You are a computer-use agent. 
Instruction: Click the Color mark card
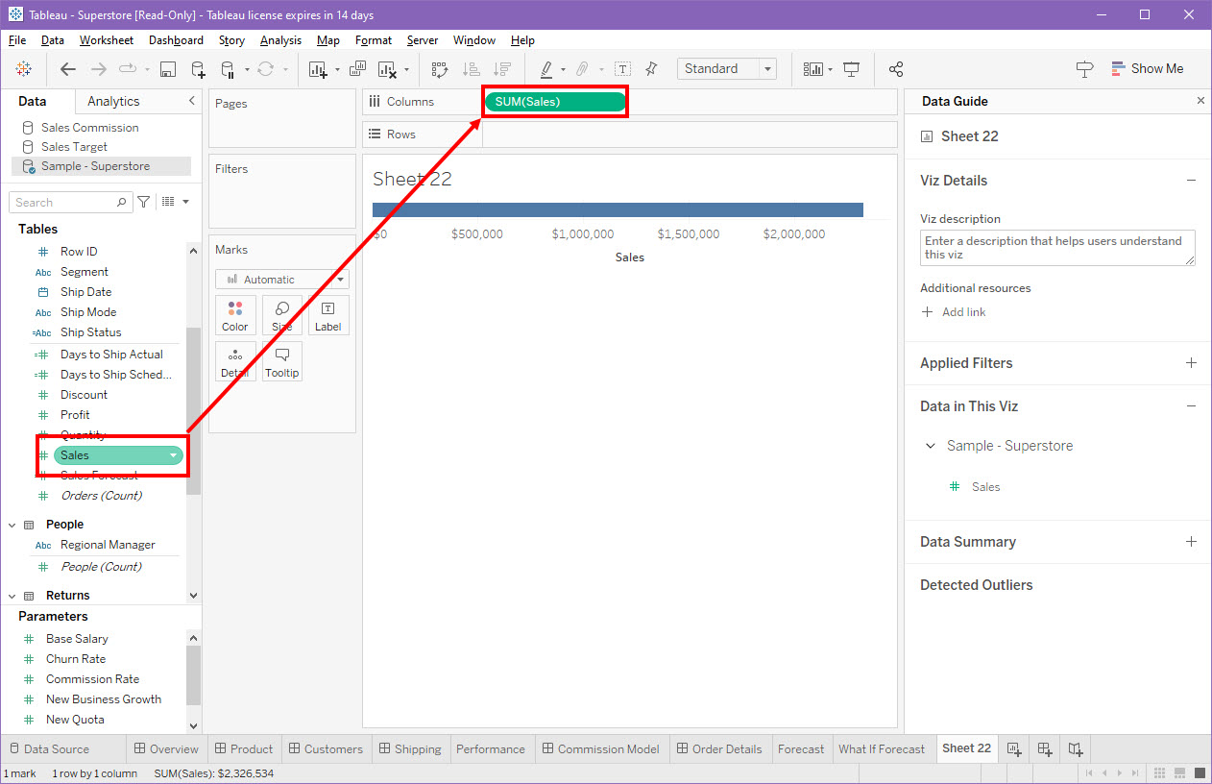(x=235, y=315)
